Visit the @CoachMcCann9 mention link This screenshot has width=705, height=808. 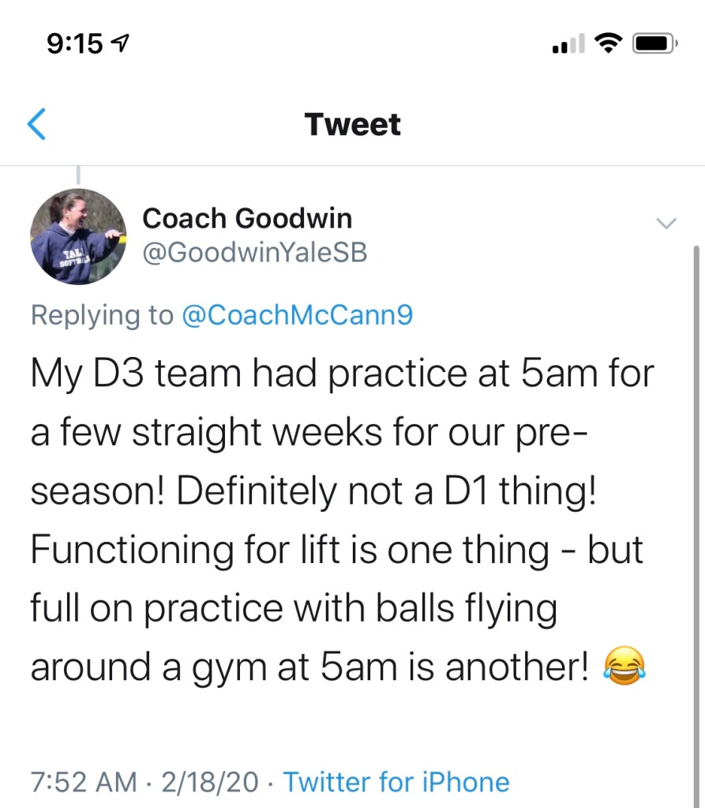coord(297,315)
